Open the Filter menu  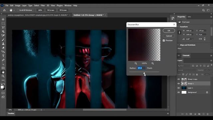[43, 6]
